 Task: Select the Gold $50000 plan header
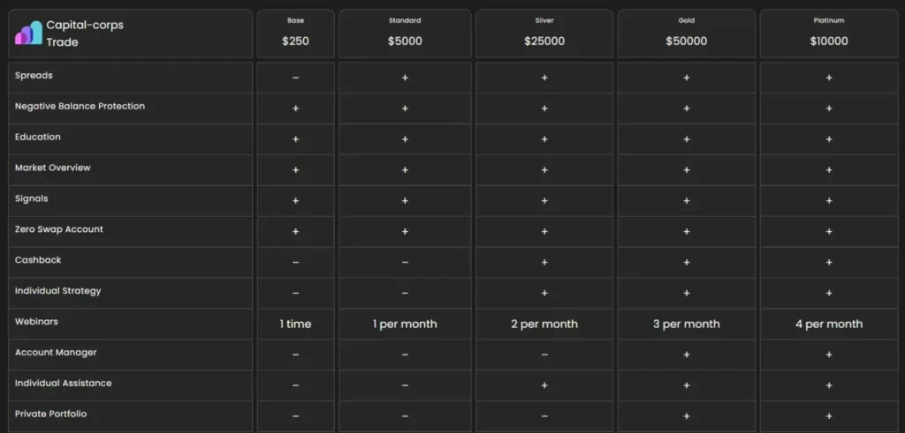click(x=686, y=34)
